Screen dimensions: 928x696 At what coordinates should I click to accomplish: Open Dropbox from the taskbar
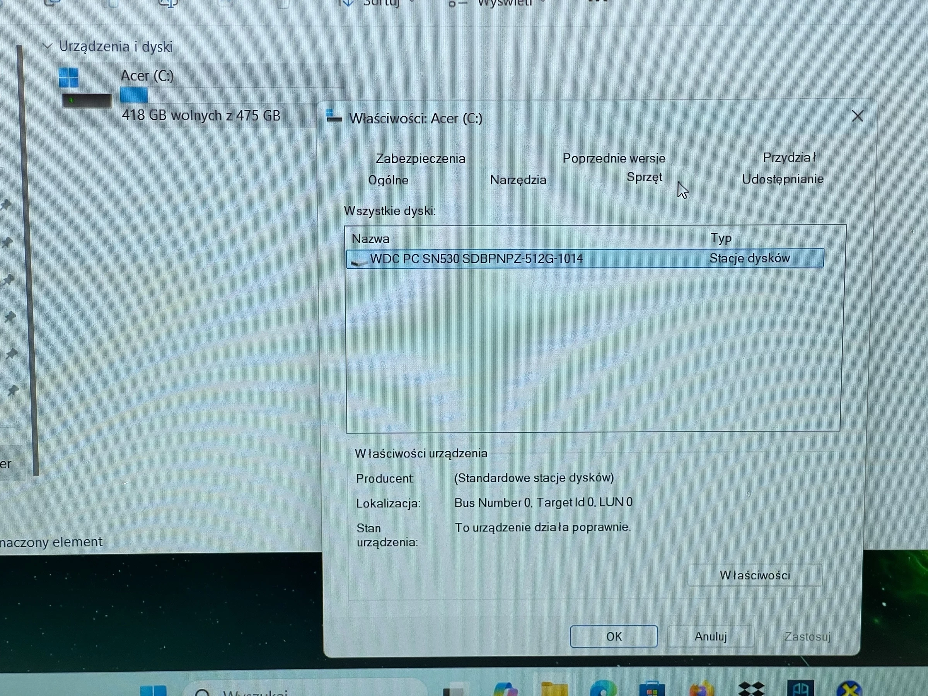[751, 689]
